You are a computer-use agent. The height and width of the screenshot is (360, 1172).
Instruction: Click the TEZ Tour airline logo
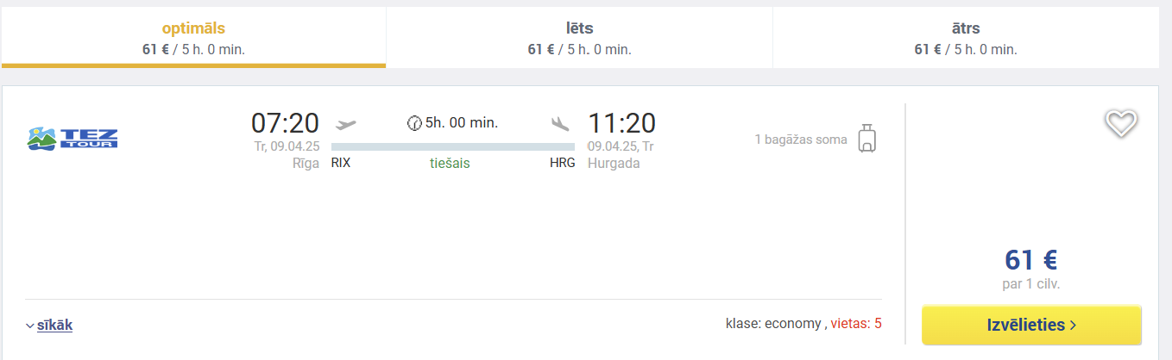tap(72, 138)
